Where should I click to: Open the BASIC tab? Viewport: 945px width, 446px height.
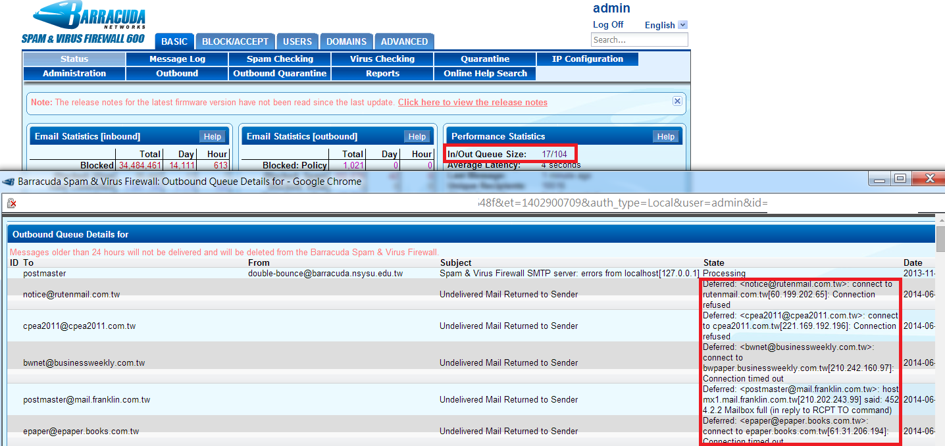click(x=174, y=41)
